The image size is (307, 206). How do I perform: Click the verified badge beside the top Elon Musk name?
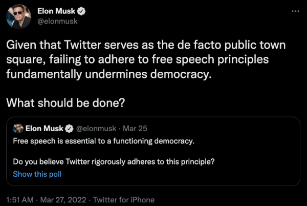81,11
